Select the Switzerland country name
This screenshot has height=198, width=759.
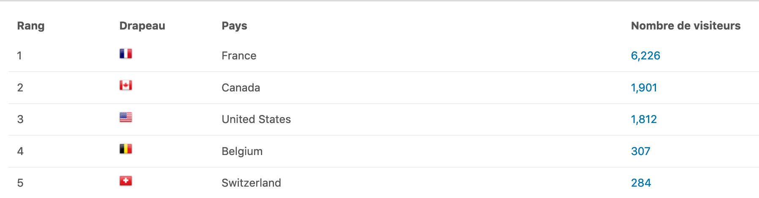[x=251, y=183]
